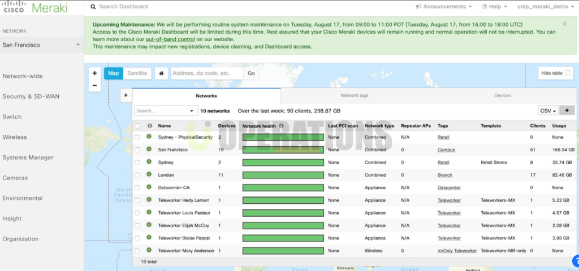Viewport: 579px width, 271px height.
Task: Dismiss the maintenance banner with X
Action: point(565,24)
